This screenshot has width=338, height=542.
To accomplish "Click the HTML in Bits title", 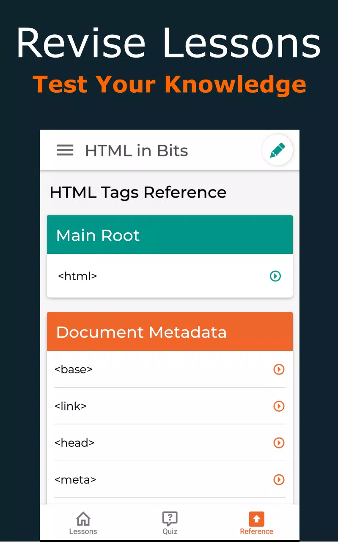I will 137,151.
